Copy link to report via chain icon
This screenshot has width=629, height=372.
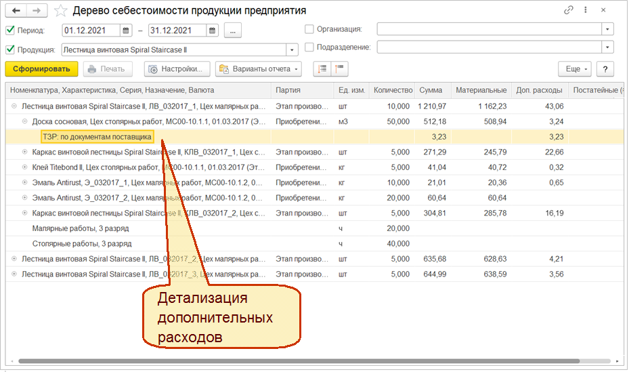point(568,11)
